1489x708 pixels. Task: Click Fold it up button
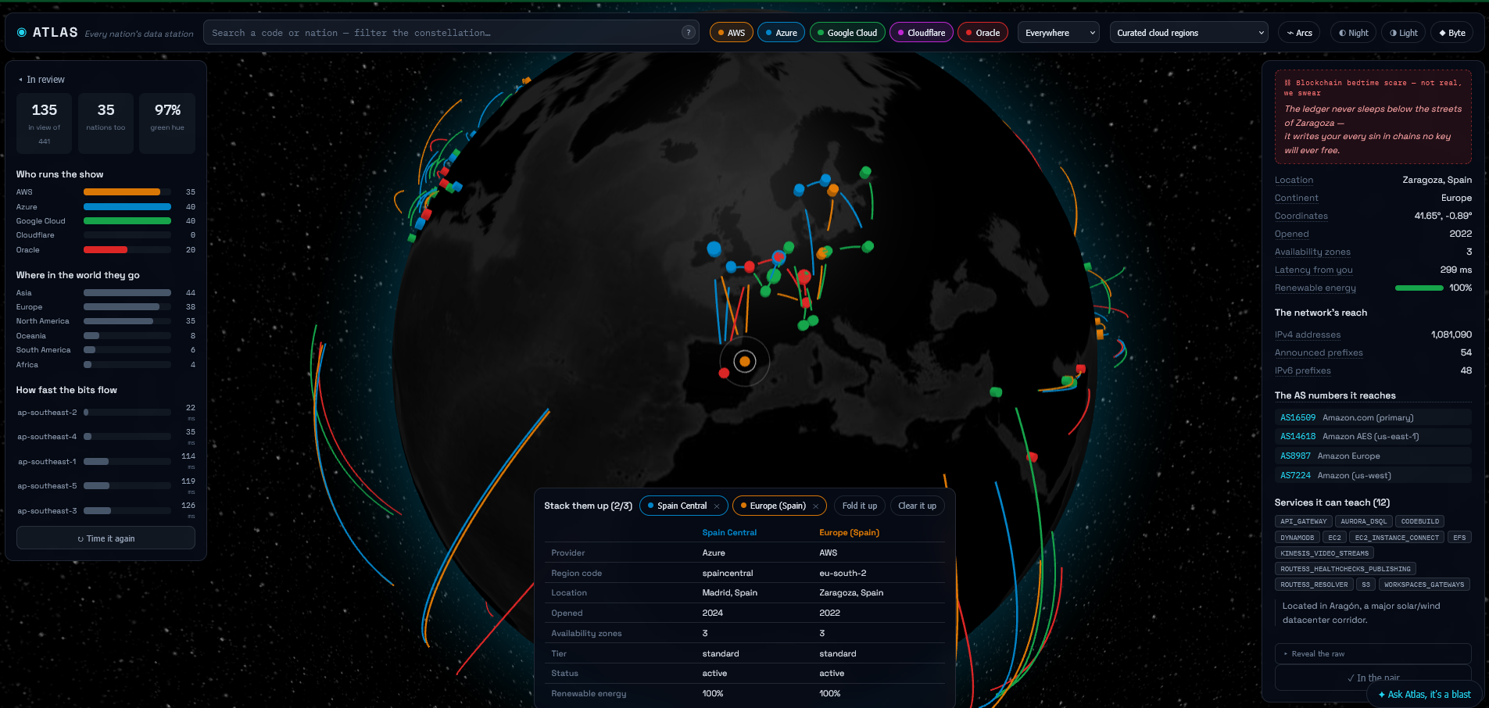pyautogui.click(x=859, y=506)
